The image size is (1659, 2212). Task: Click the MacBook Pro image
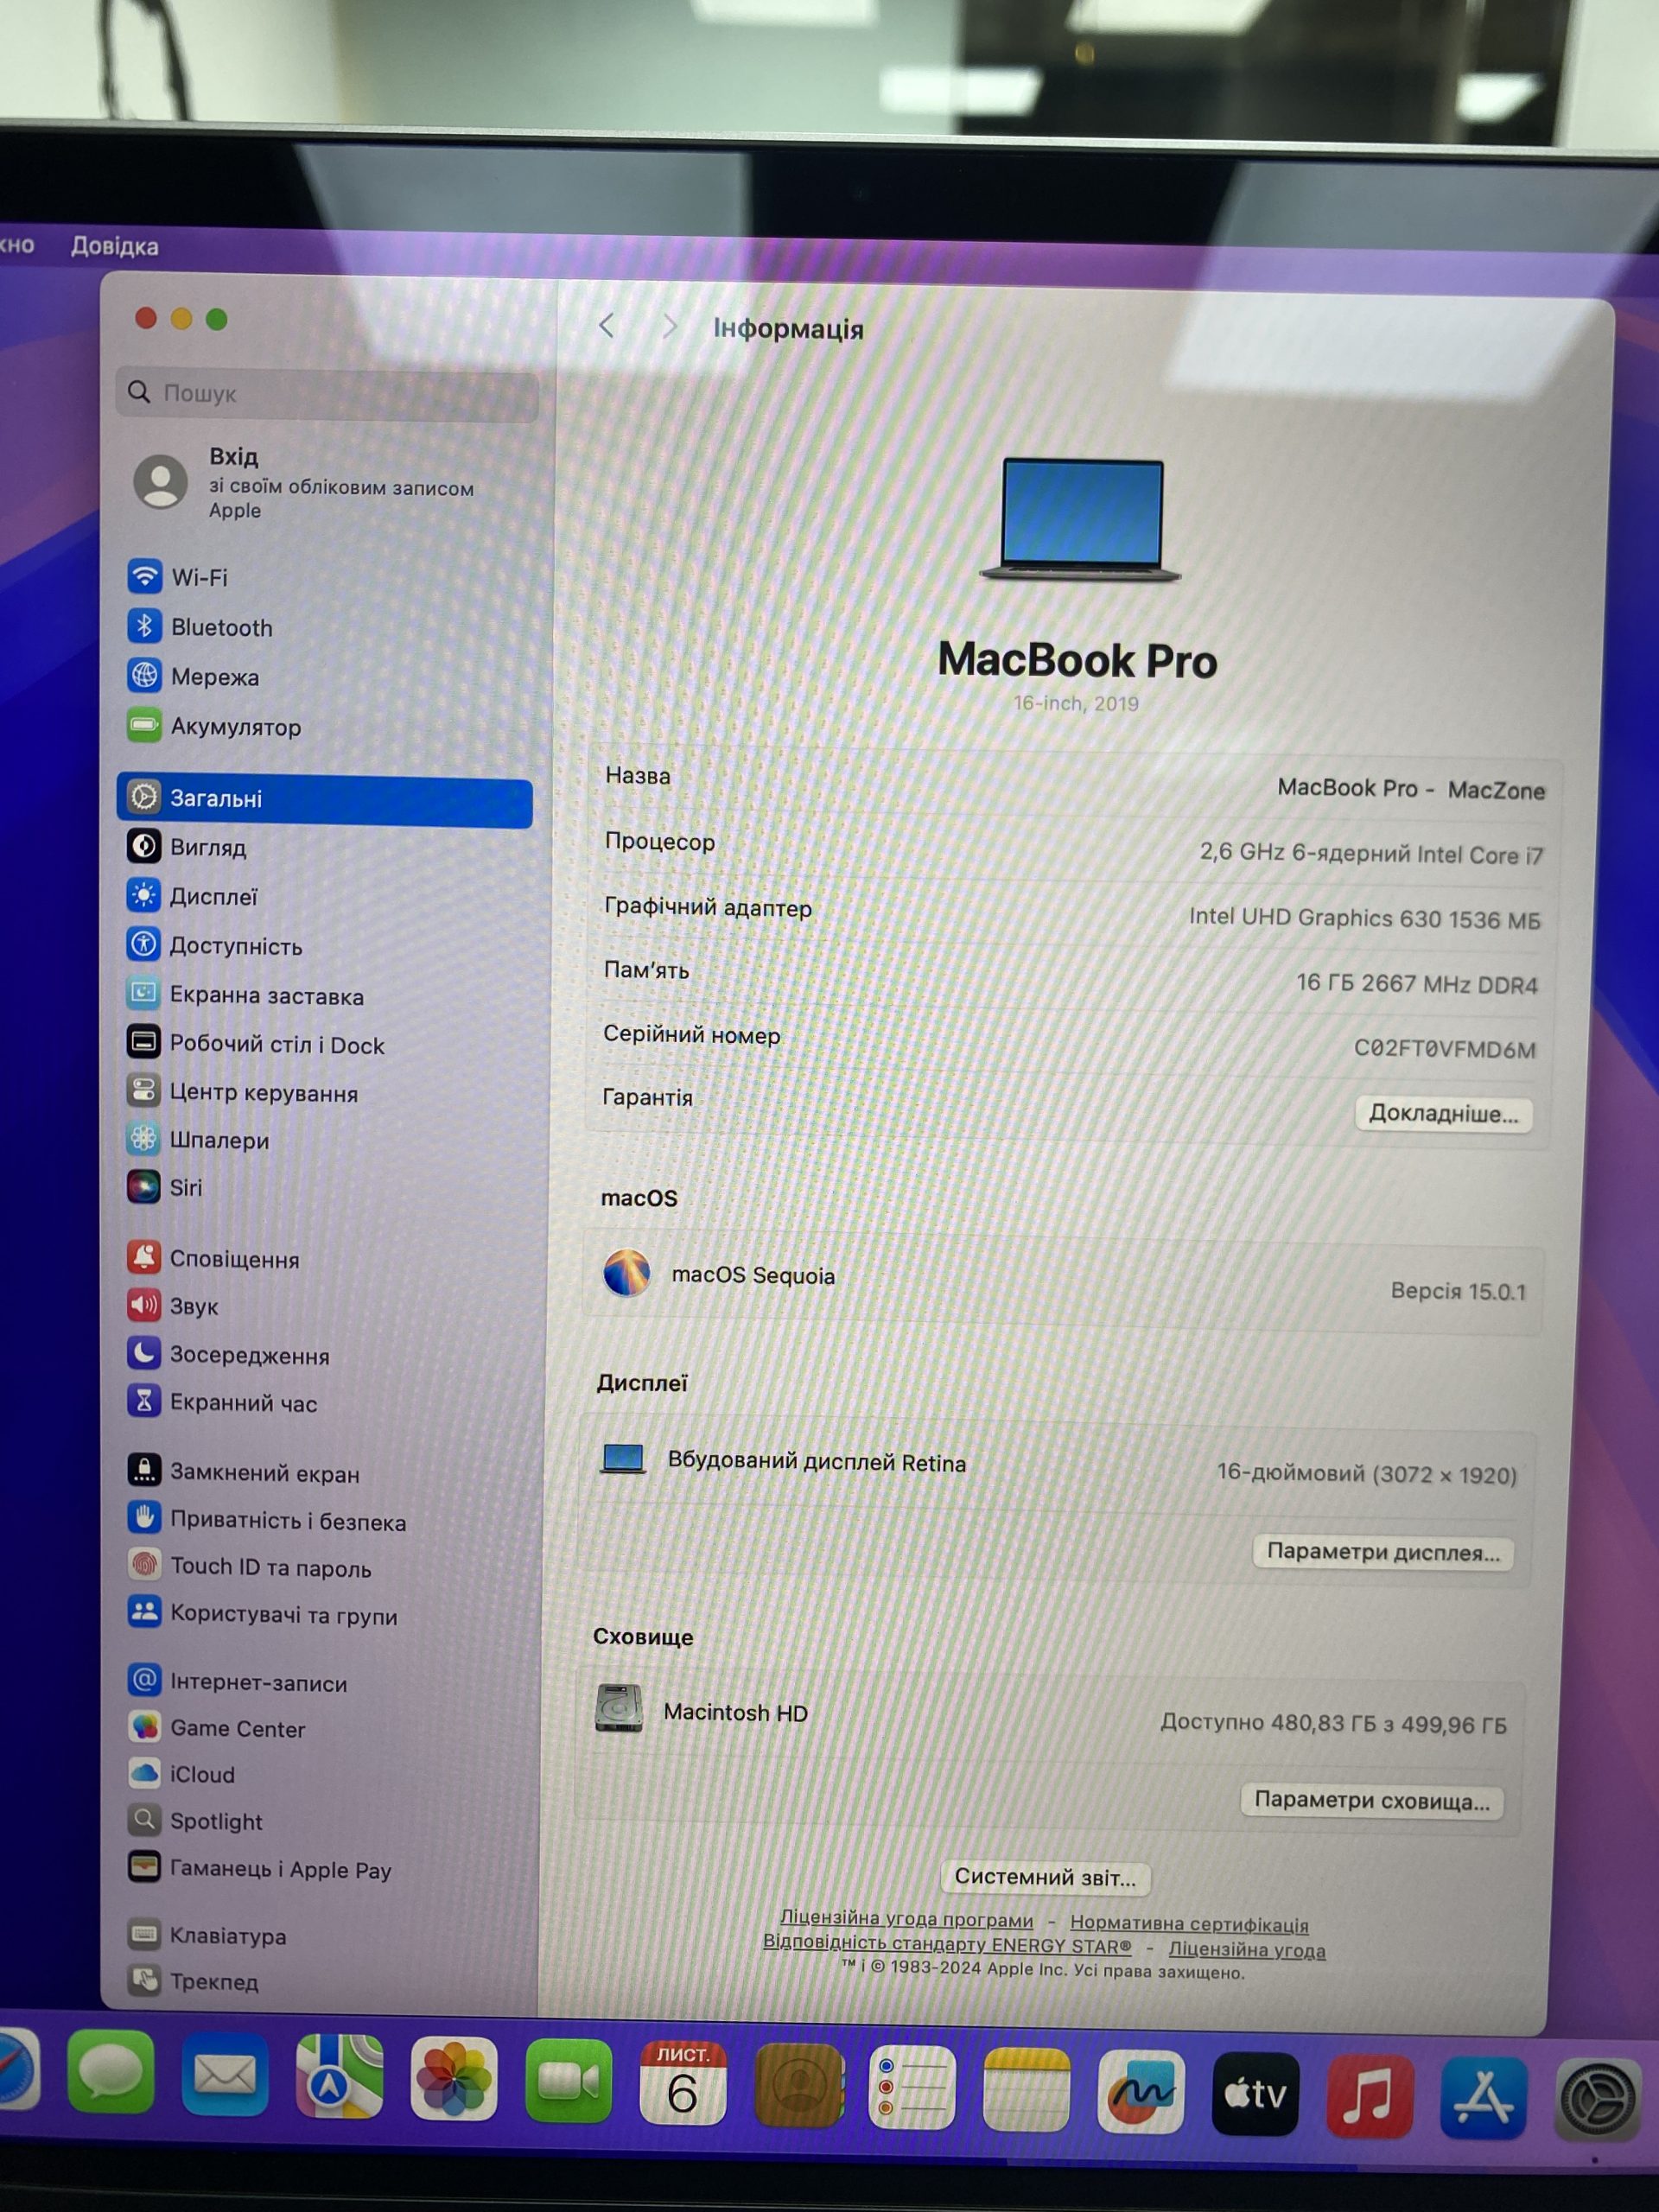(1081, 520)
